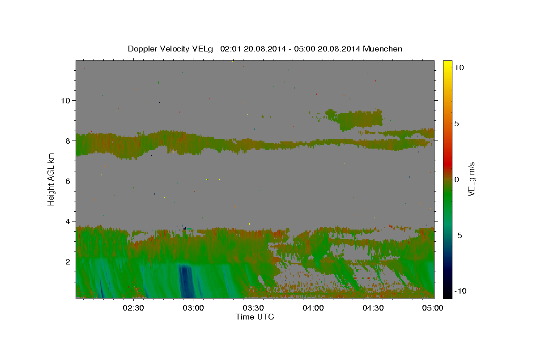Screen dimensions: 537x358
Task: Click the dark blue velocity column near 03:00
Action: point(185,281)
